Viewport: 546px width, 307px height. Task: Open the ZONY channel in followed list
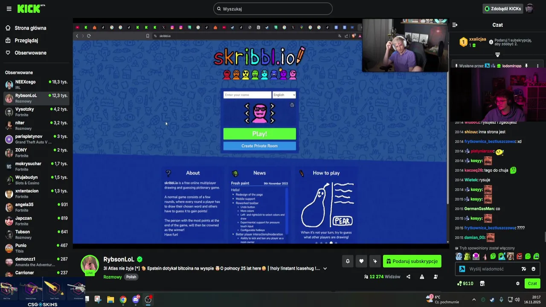[x=36, y=153]
